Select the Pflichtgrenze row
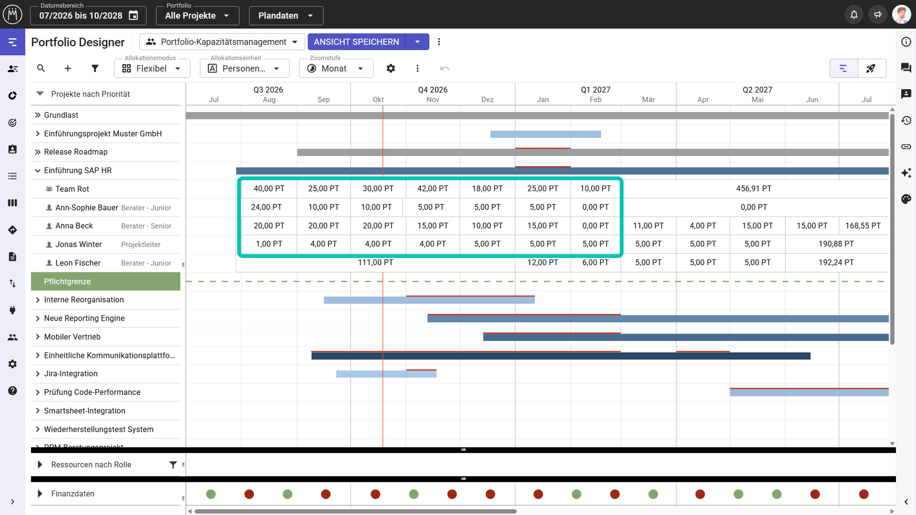Image resolution: width=916 pixels, height=515 pixels. click(105, 281)
